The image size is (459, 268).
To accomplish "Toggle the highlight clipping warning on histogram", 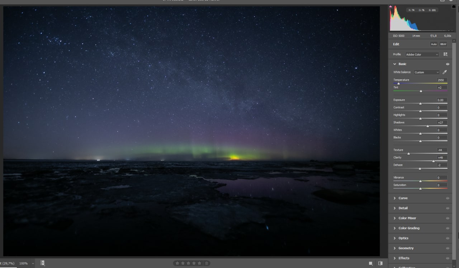I will (x=454, y=6).
